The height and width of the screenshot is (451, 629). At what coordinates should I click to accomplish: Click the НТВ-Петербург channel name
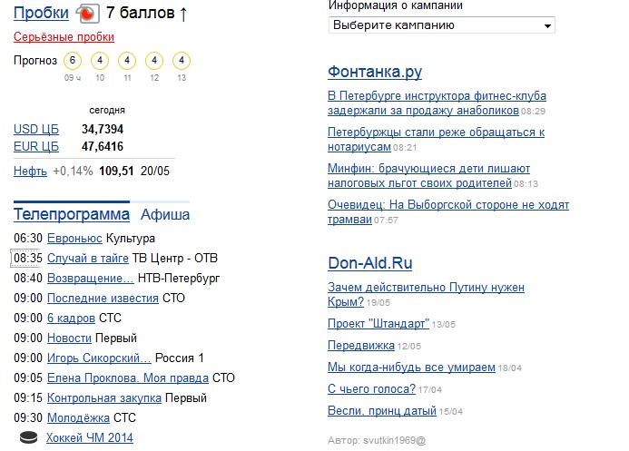click(x=179, y=279)
